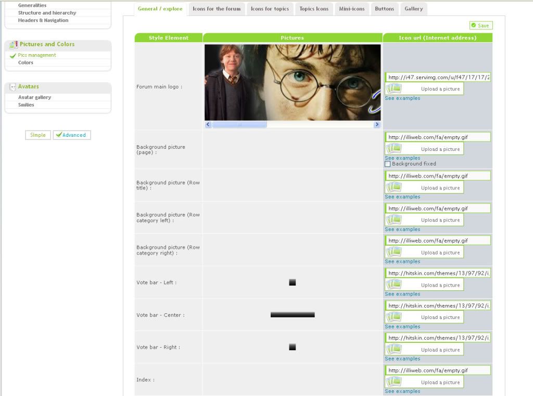This screenshot has height=396, width=533.
Task: Click See examples for Row title background
Action: [x=402, y=197]
